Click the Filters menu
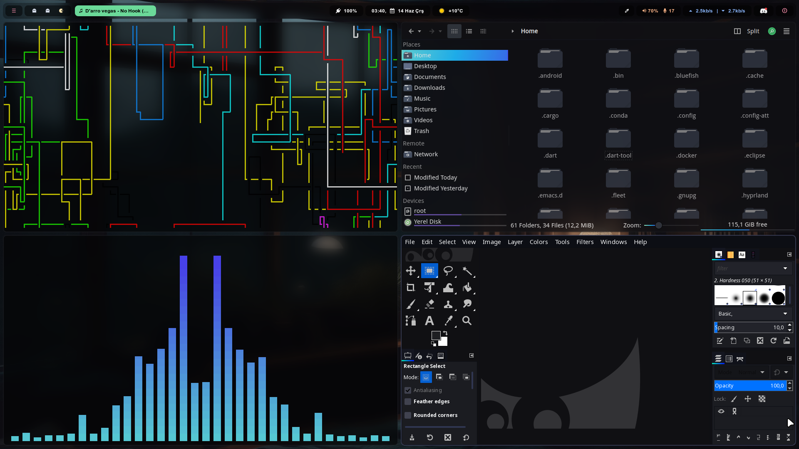The image size is (799, 449). (x=585, y=242)
